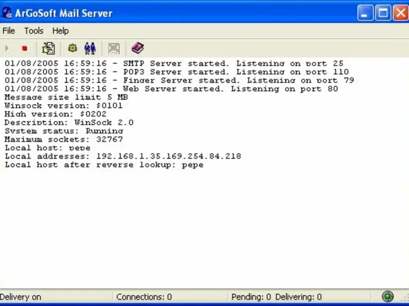This screenshot has height=306, width=409.
Task: Select the 'Local addresses' log line
Action: tap(123, 157)
